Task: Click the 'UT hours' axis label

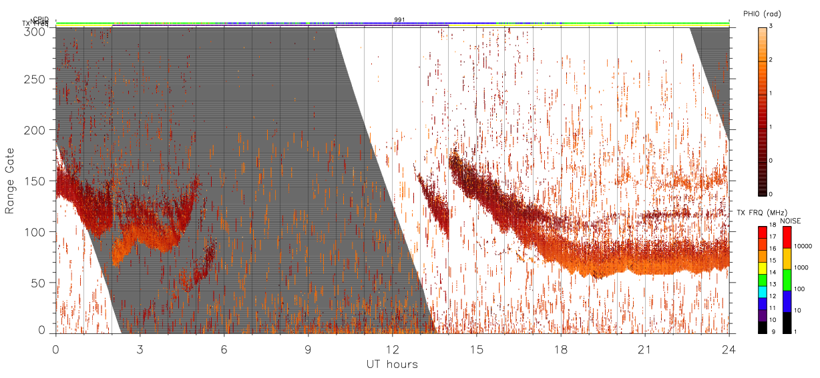Action: [392, 365]
